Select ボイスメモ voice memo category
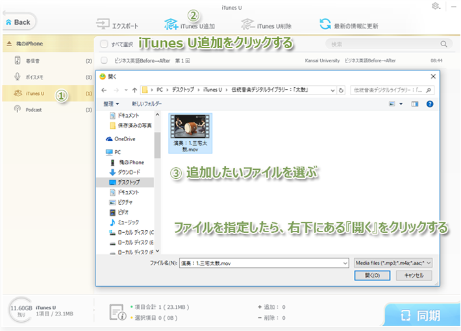 [x=48, y=77]
